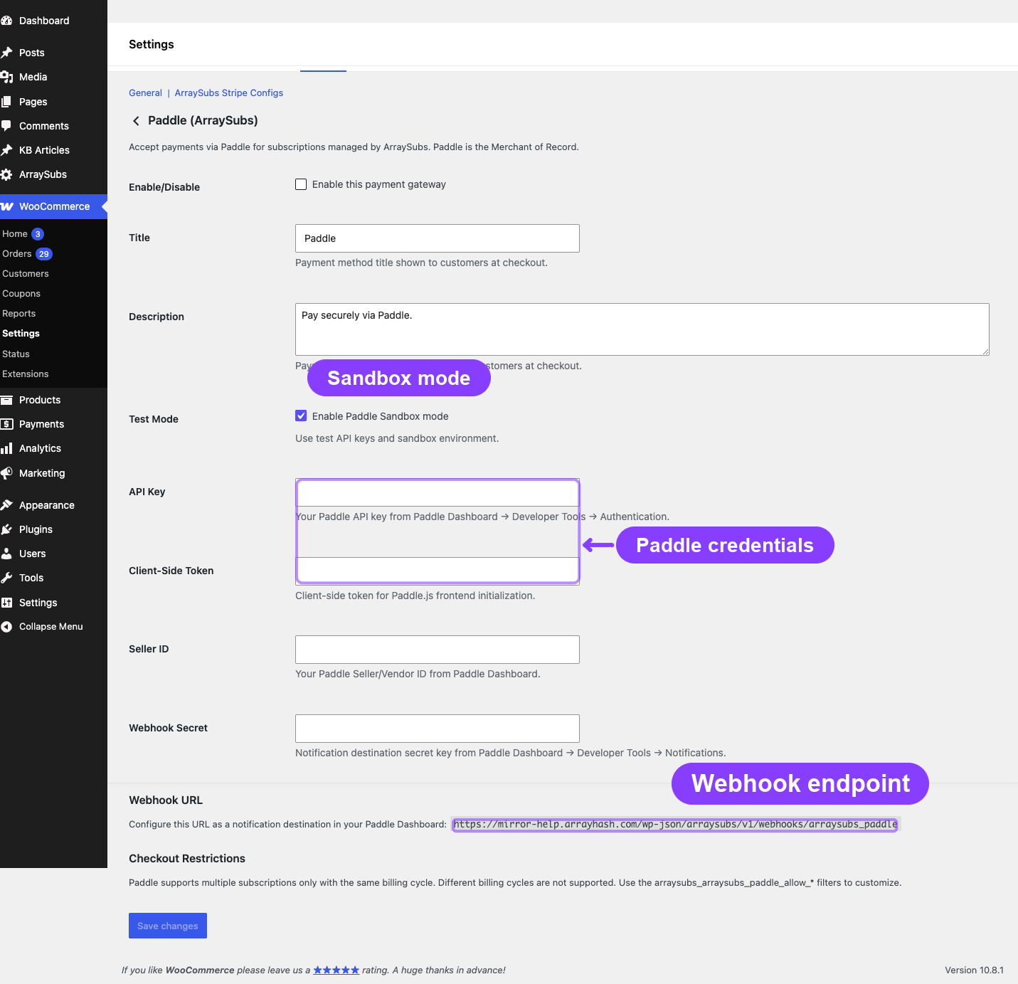Click the KB Articles pin icon

coord(6,150)
